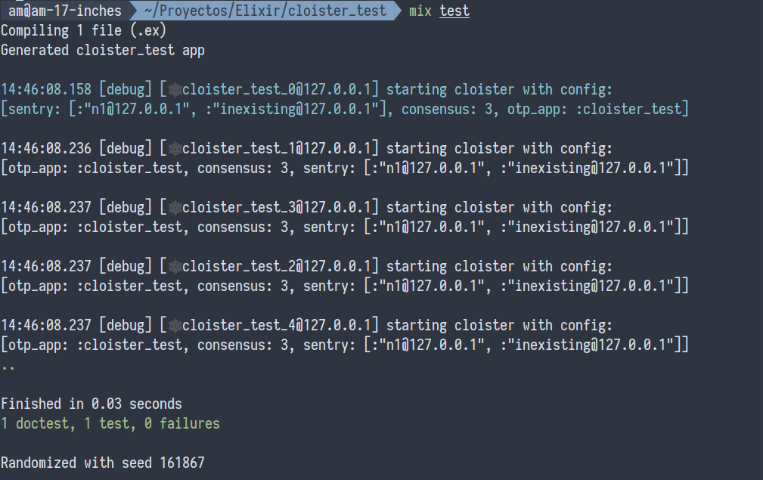Click the node icon before cloister_test_2

pyautogui.click(x=175, y=268)
